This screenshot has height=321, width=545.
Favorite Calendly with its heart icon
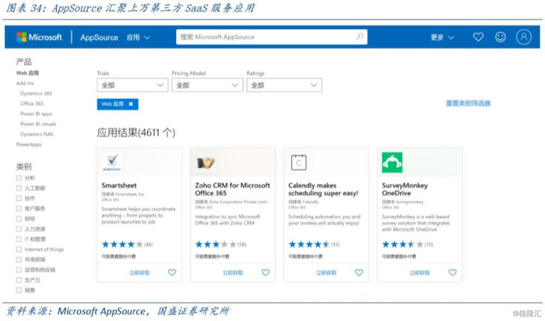359,273
